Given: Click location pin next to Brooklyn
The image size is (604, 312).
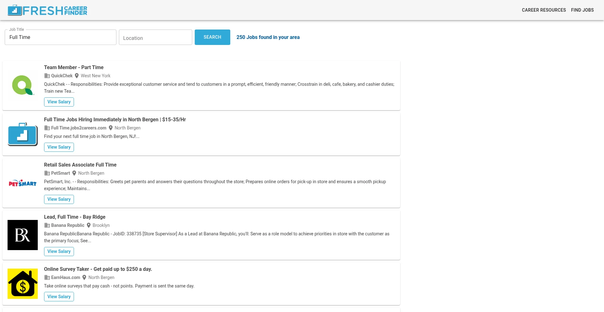Looking at the screenshot, I should [89, 225].
